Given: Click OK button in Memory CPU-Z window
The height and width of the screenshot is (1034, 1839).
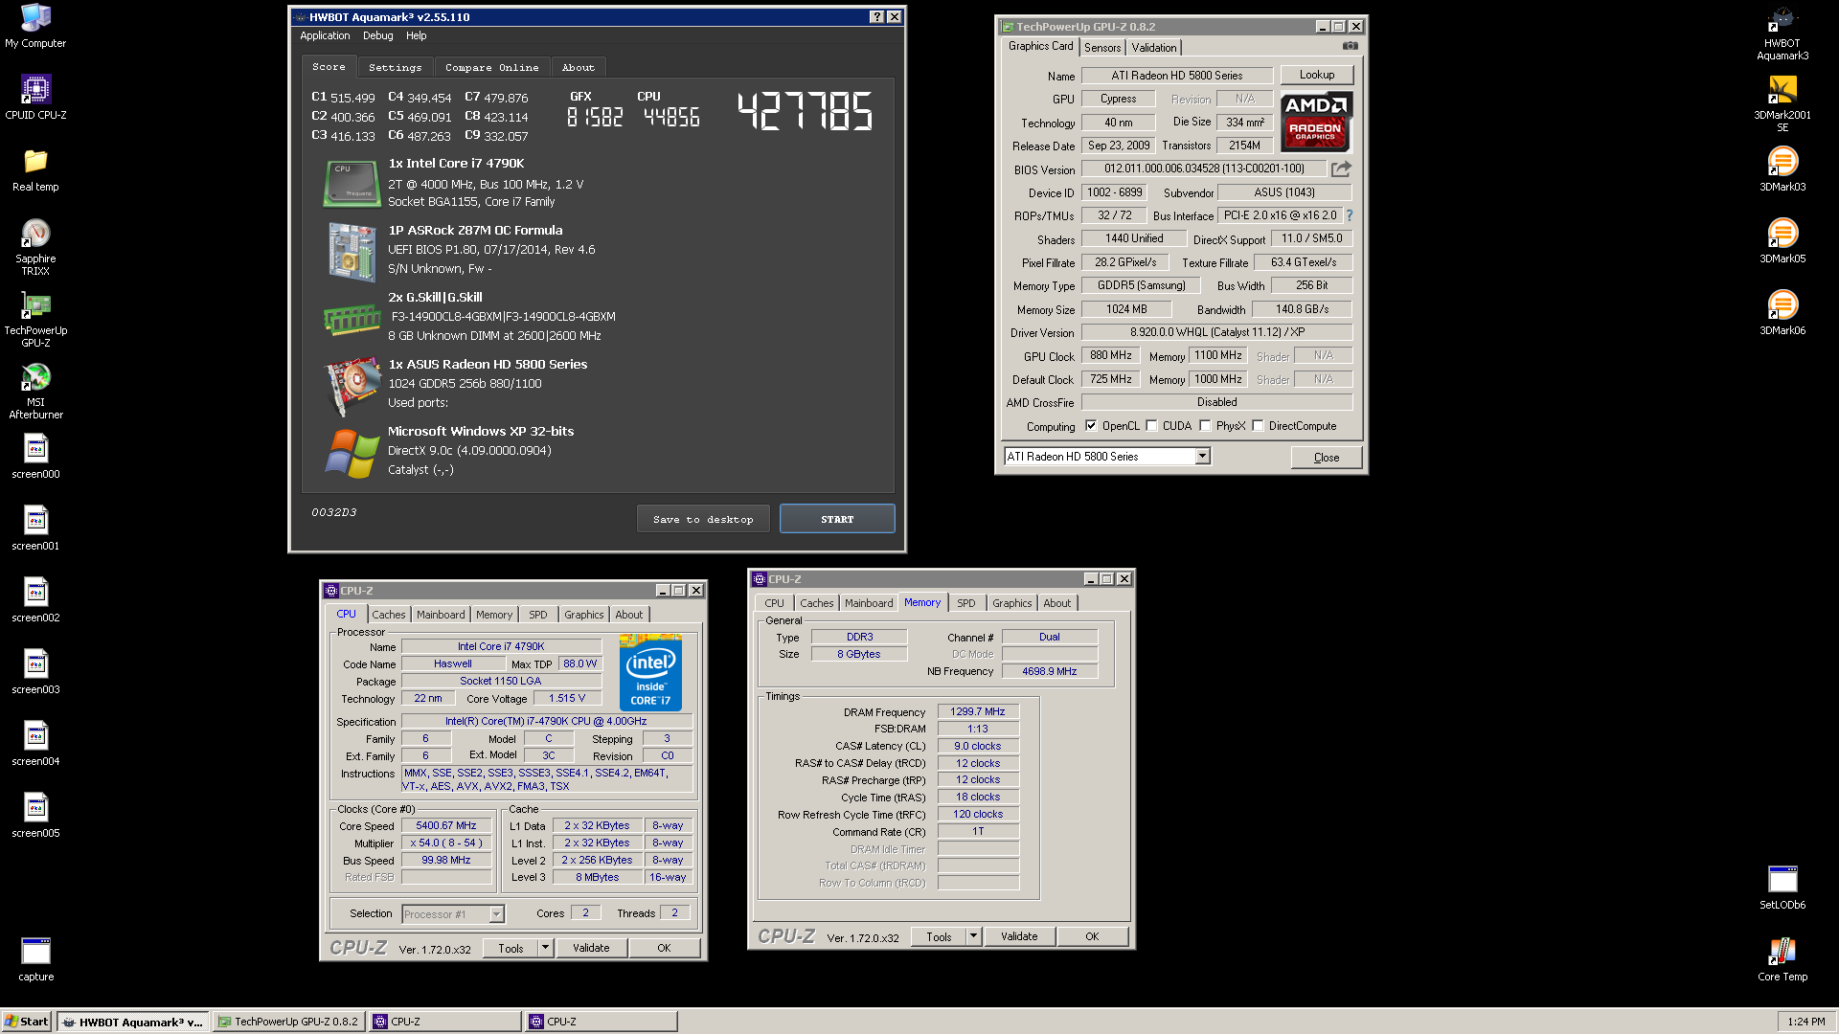Looking at the screenshot, I should click(x=1092, y=936).
